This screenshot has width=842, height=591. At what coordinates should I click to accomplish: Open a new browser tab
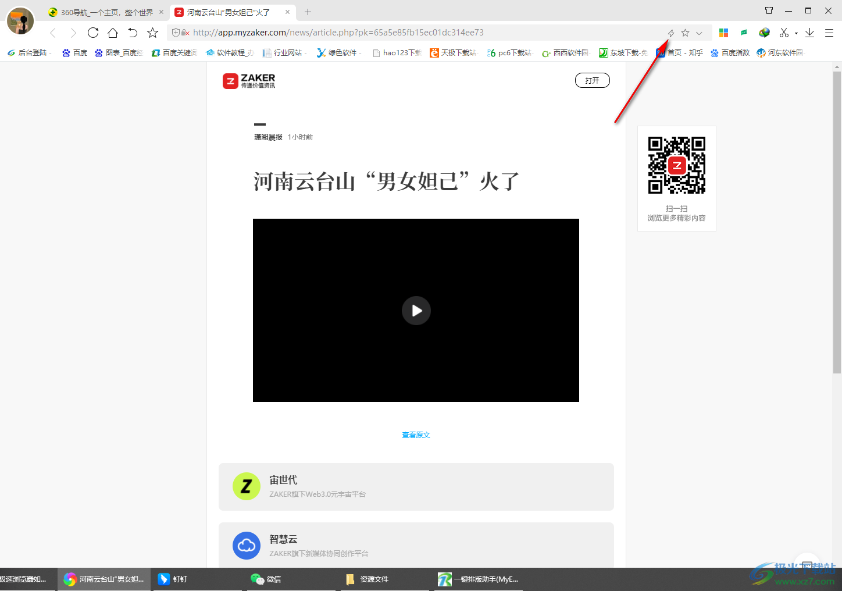308,12
